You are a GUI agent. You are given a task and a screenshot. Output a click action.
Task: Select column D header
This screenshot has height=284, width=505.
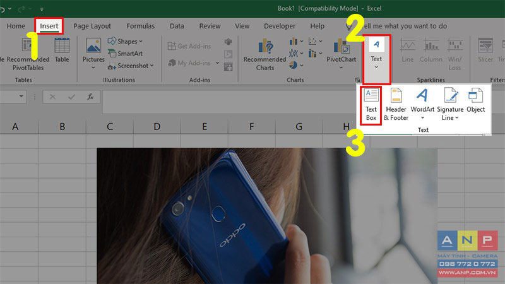(x=157, y=127)
